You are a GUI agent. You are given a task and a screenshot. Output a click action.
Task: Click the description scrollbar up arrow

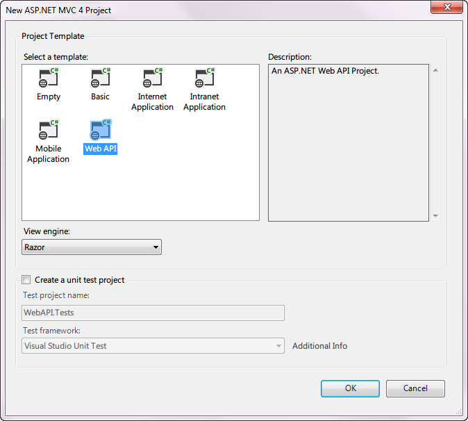pyautogui.click(x=435, y=70)
